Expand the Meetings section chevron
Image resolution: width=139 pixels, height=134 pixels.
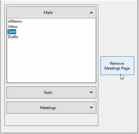pyautogui.click(x=91, y=107)
